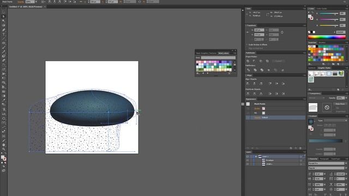
Task: Click Vertical Align Top in Align panel
Action: (270, 83)
